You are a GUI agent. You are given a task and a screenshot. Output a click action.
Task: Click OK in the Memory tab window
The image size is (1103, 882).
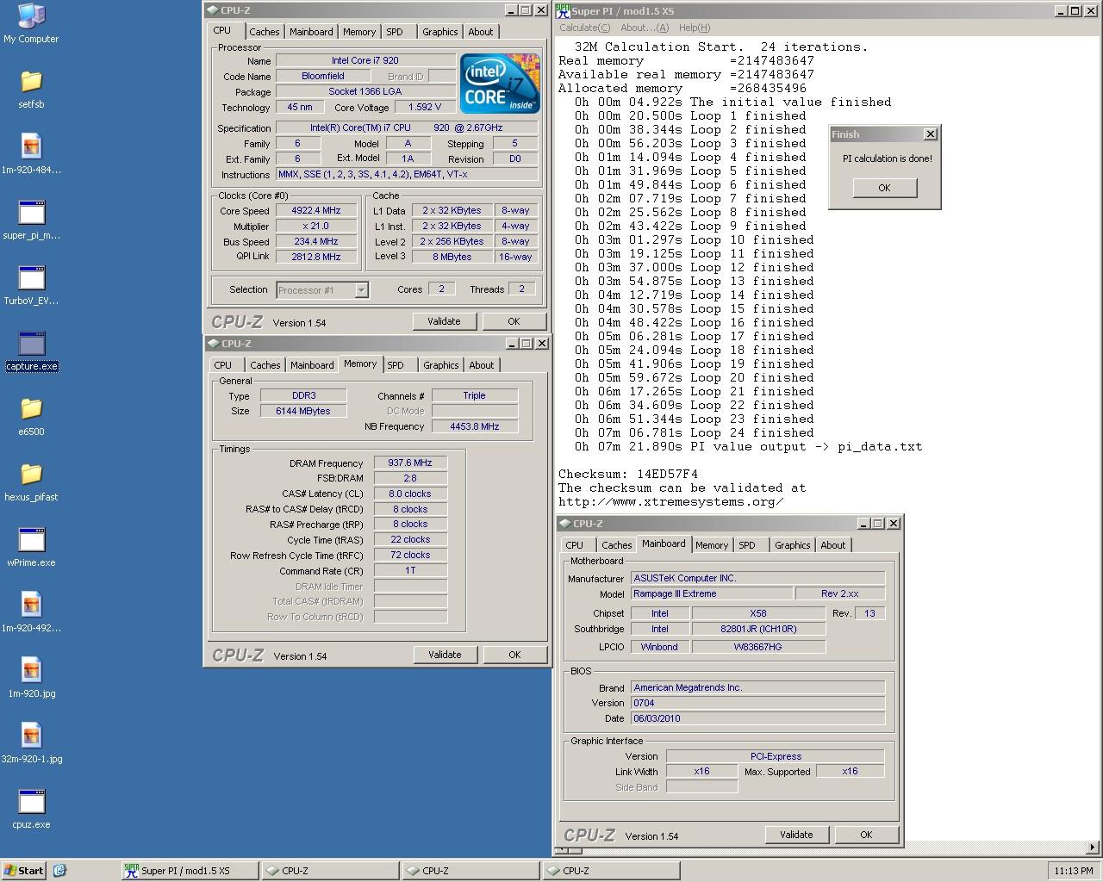click(x=514, y=655)
